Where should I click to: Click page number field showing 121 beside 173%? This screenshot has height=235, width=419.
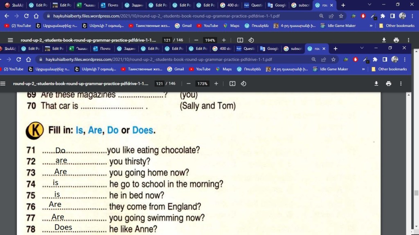(x=160, y=83)
